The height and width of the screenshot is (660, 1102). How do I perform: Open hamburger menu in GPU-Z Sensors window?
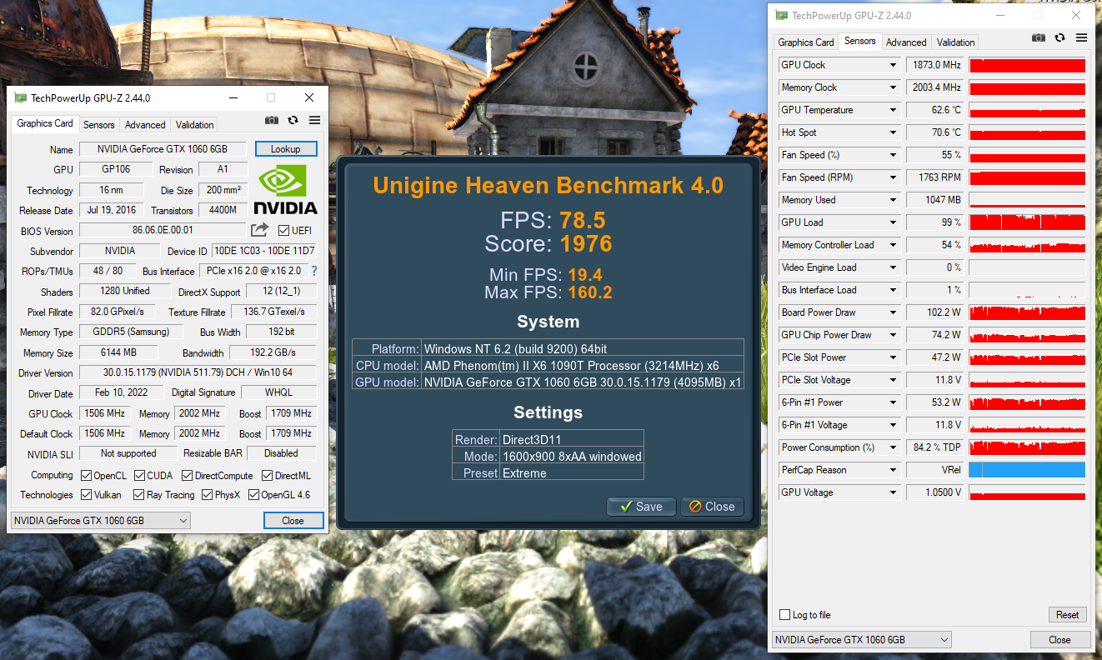[1081, 37]
